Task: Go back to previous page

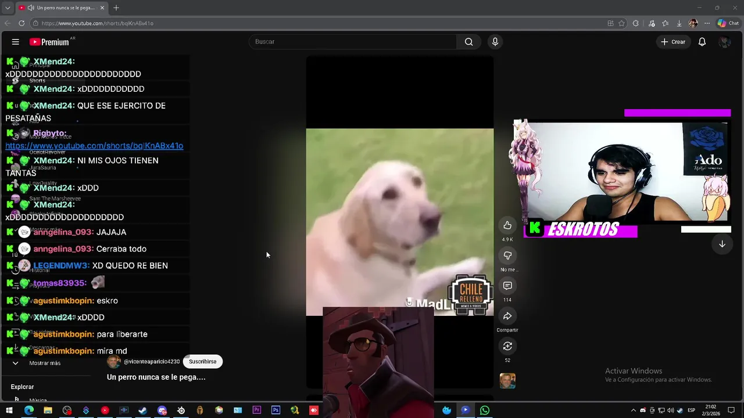Action: pos(8,23)
